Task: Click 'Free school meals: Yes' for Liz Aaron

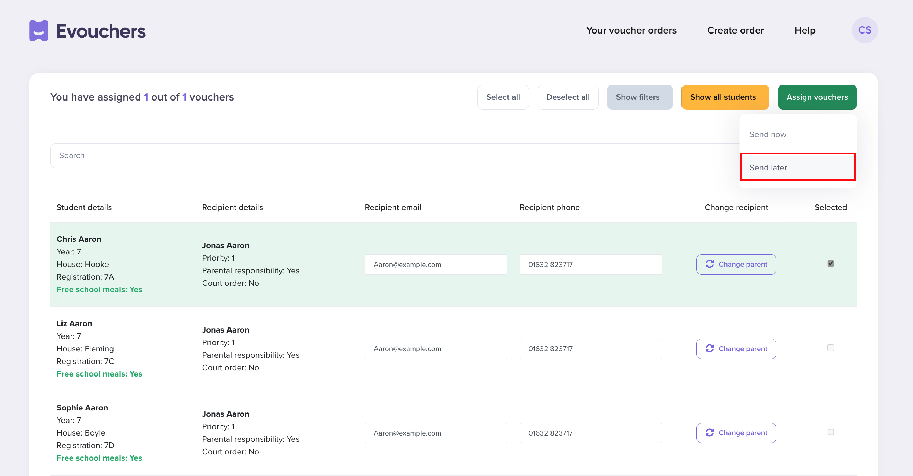Action: click(x=99, y=374)
